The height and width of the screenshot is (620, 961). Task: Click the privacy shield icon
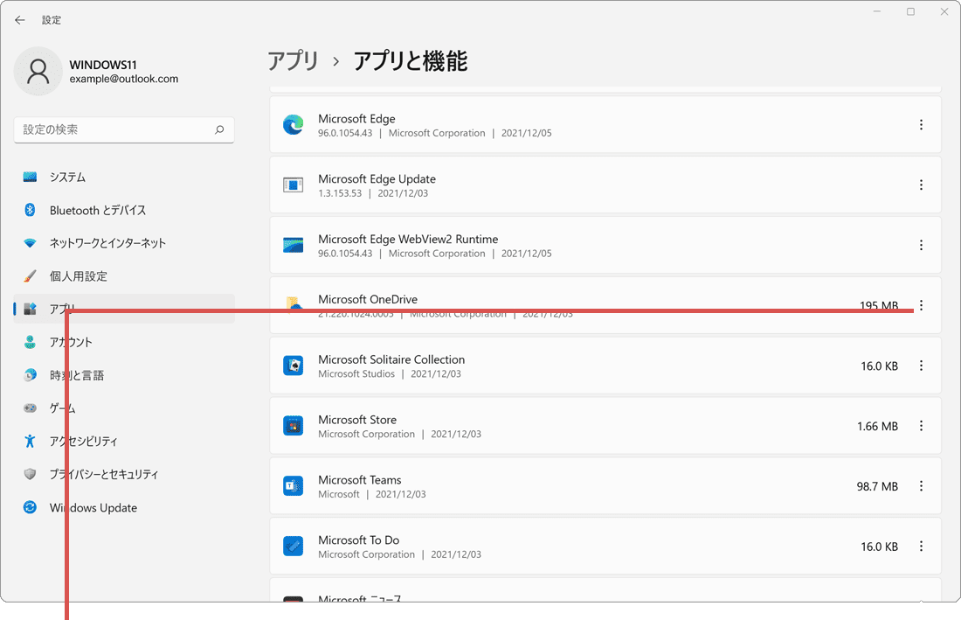pos(30,474)
